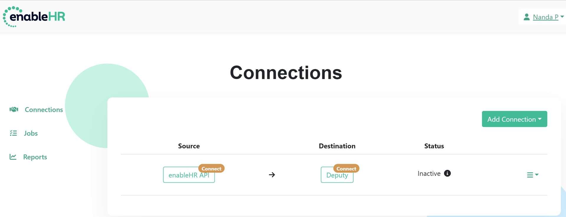The height and width of the screenshot is (217, 566).
Task: Click the Jobs checklist icon
Action: point(13,133)
